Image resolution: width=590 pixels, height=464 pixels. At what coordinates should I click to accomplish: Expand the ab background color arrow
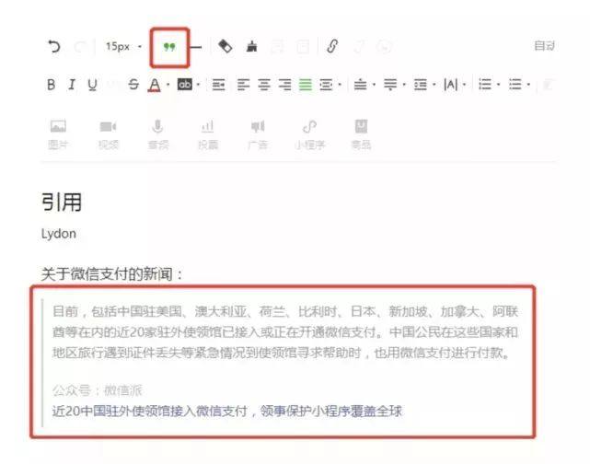(198, 85)
